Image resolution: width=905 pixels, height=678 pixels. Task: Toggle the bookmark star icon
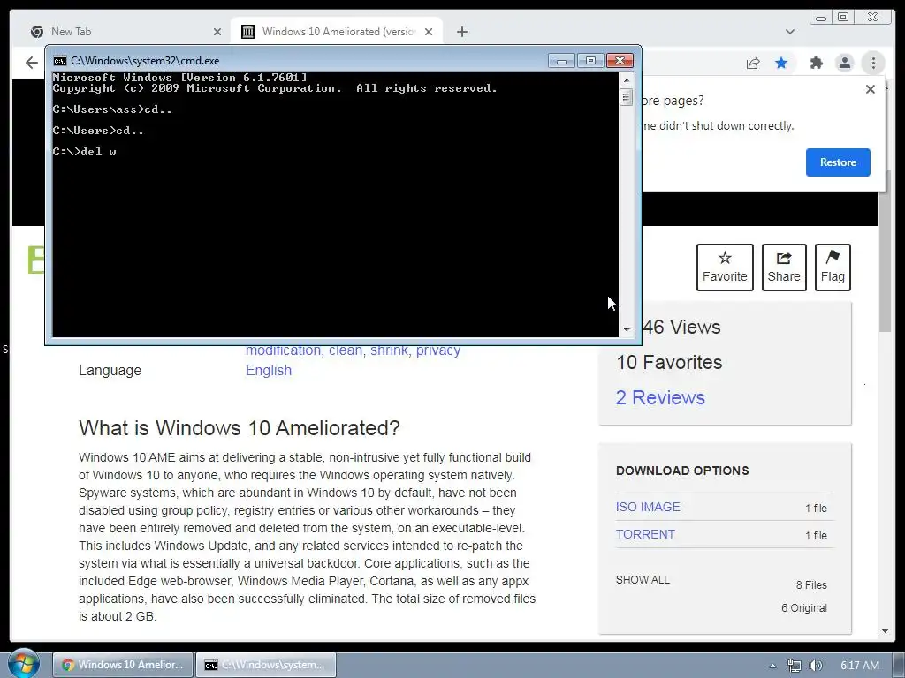tap(781, 63)
